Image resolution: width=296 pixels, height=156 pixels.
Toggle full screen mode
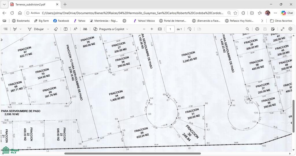coord(283,29)
